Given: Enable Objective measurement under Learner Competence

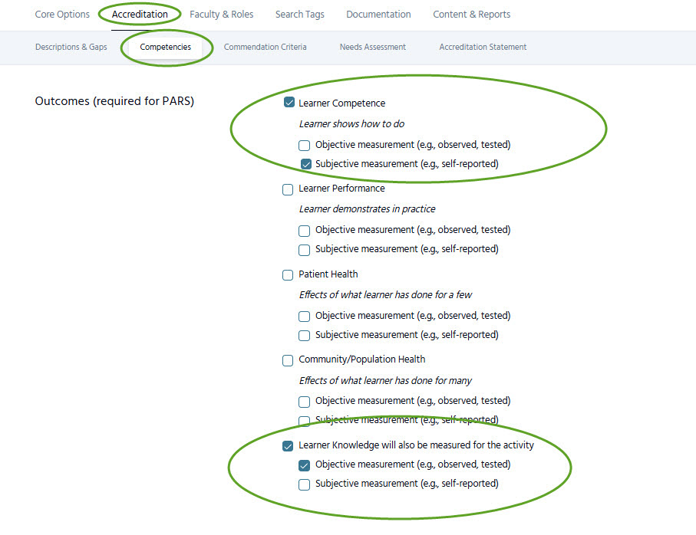Looking at the screenshot, I should click(x=305, y=145).
